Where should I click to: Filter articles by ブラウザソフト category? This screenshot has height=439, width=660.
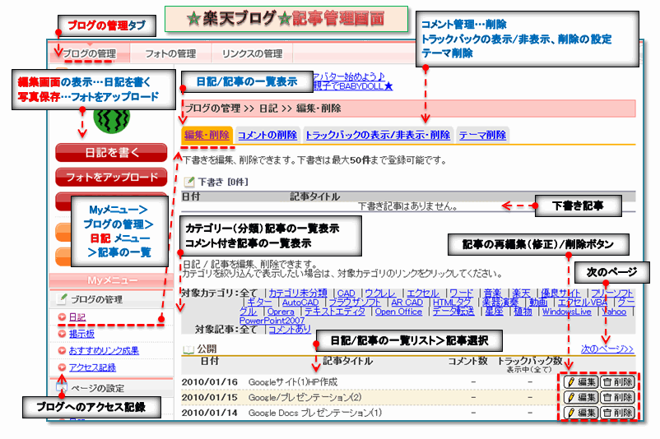355,303
